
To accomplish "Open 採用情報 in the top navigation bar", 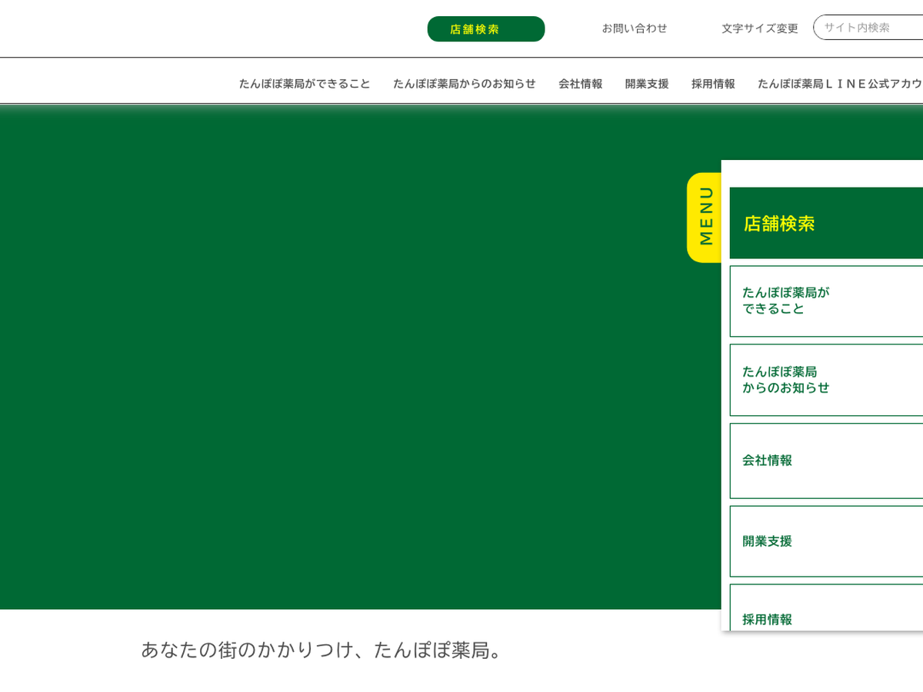I will [713, 84].
